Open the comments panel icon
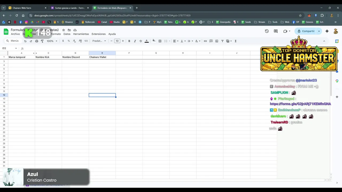342x192 pixels. pos(276,31)
